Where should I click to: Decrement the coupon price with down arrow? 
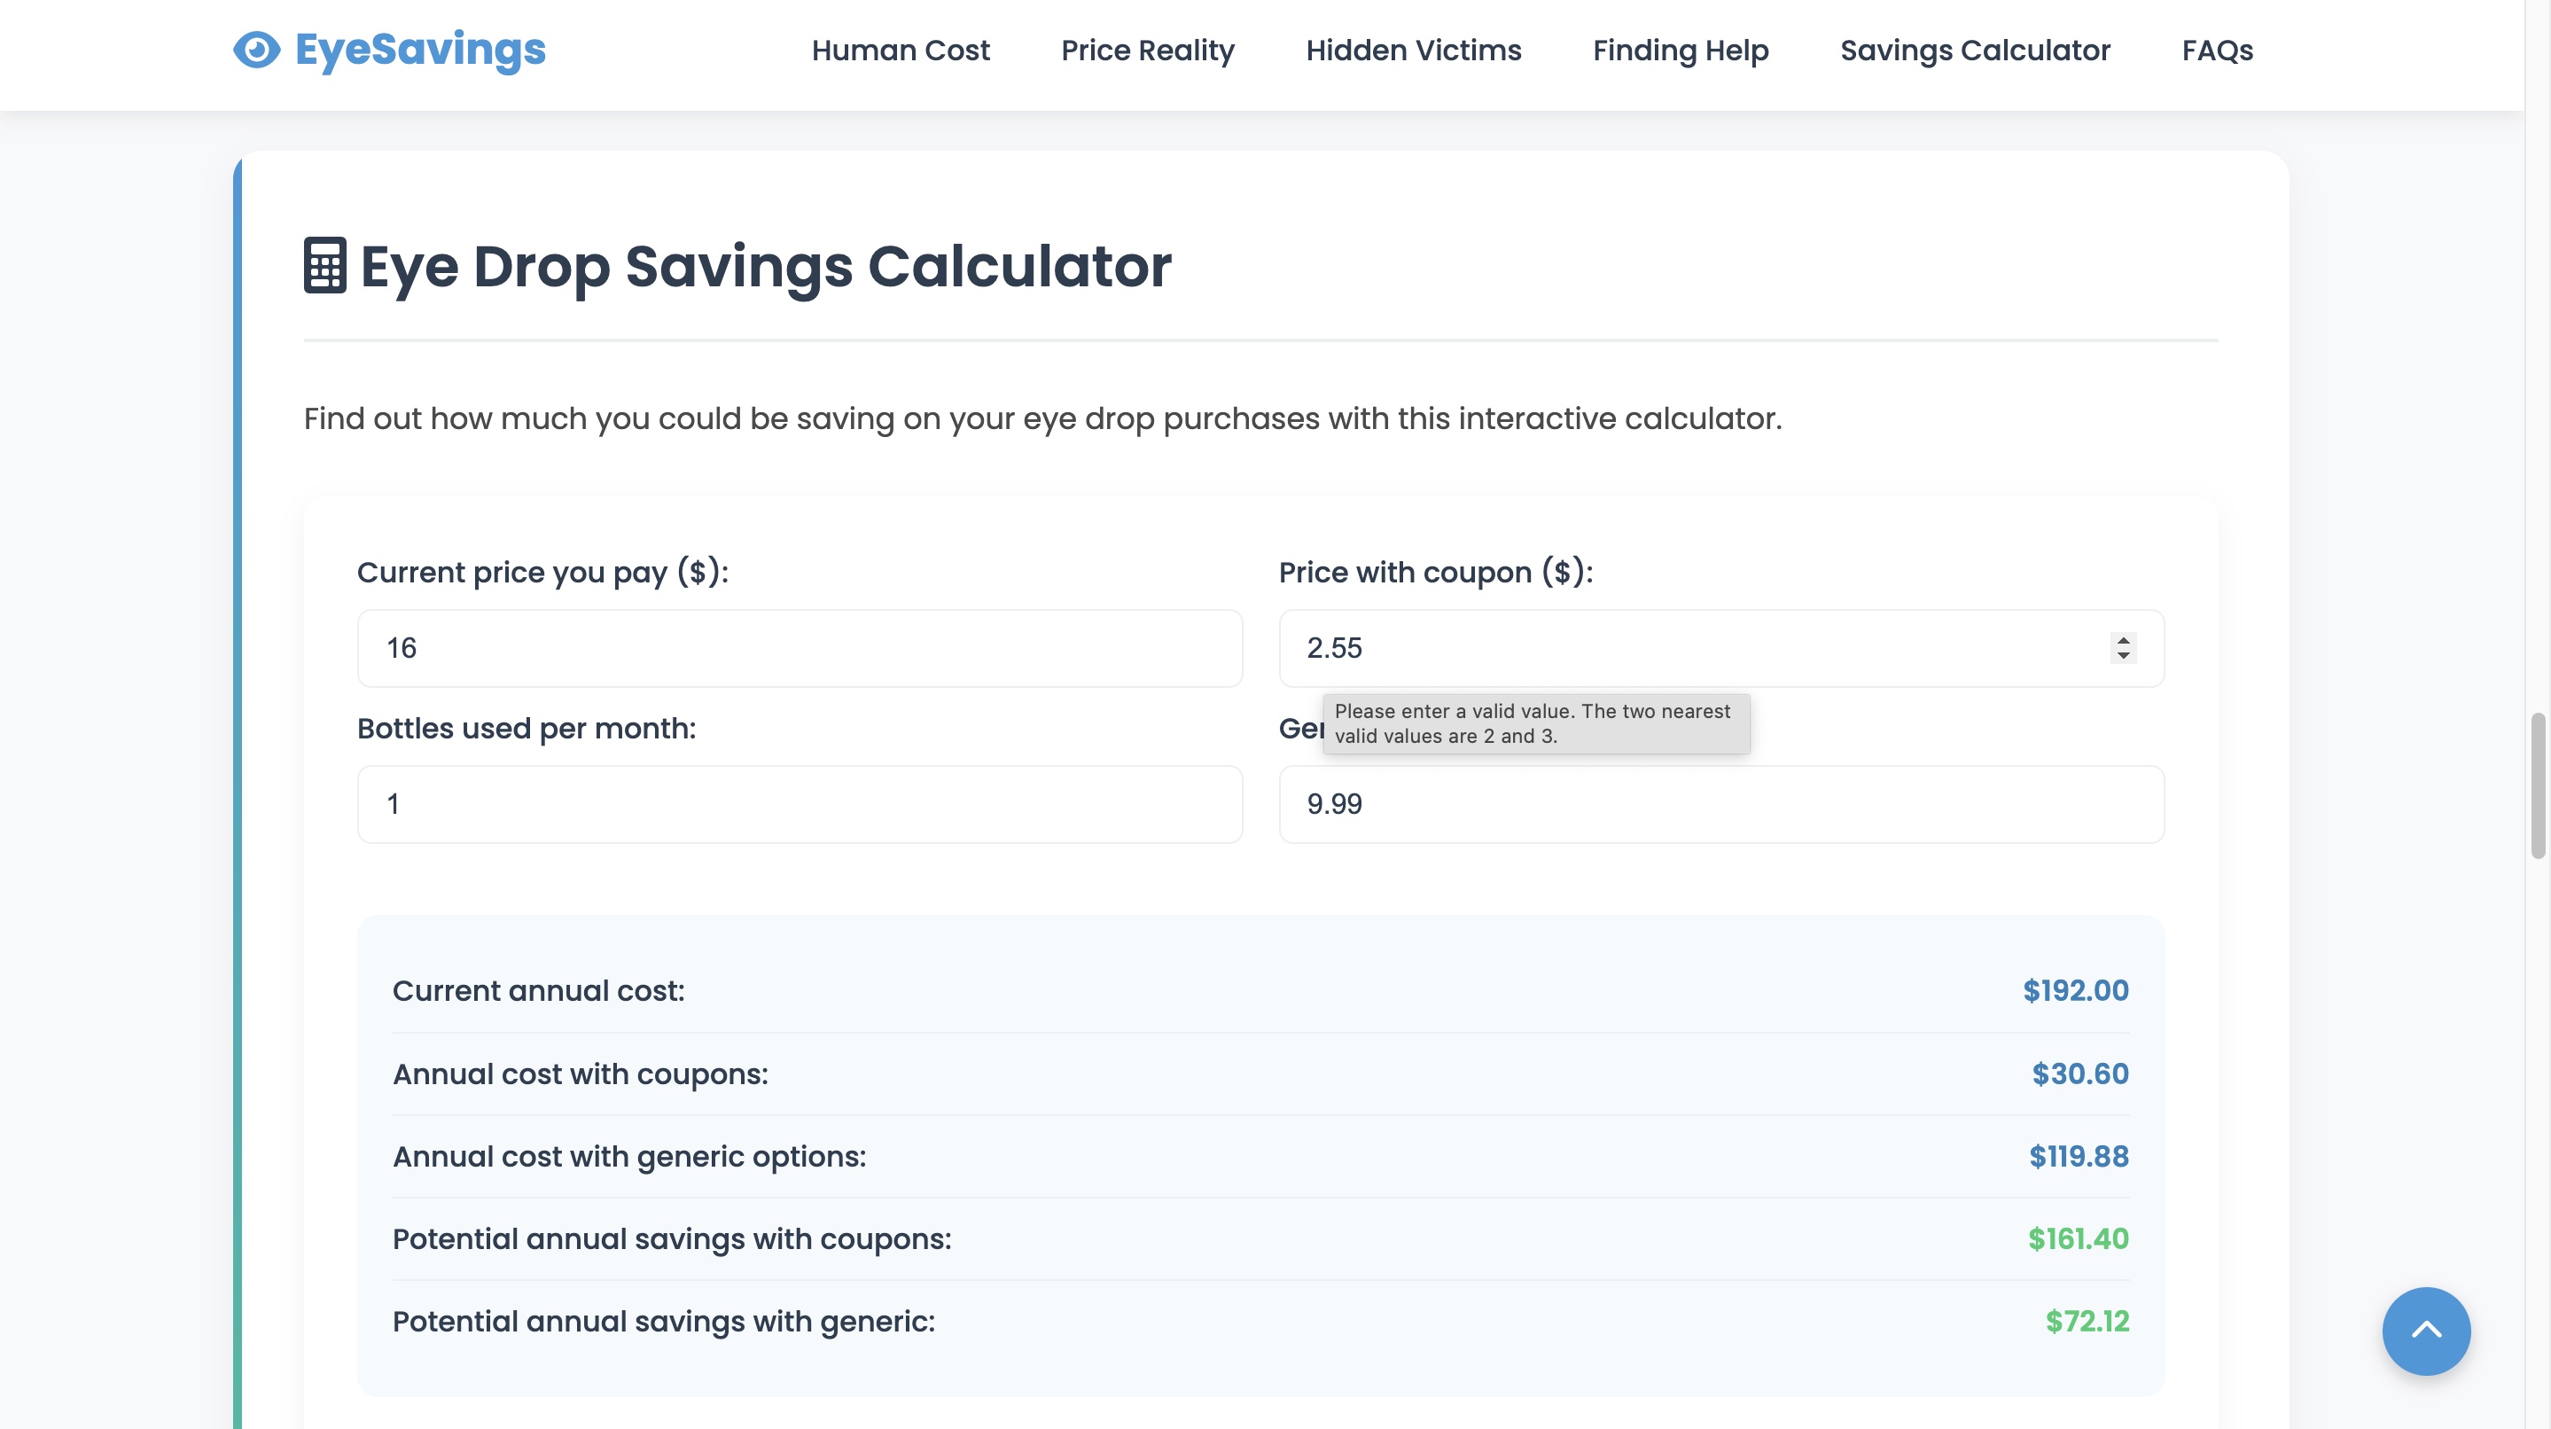[x=2122, y=656]
